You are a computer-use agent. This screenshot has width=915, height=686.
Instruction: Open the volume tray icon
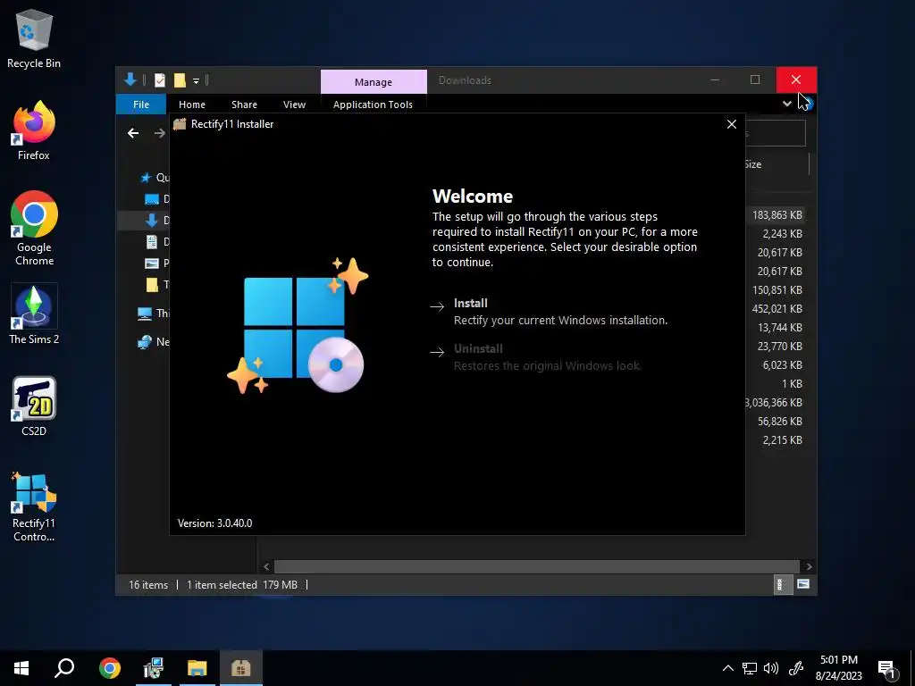coord(771,668)
